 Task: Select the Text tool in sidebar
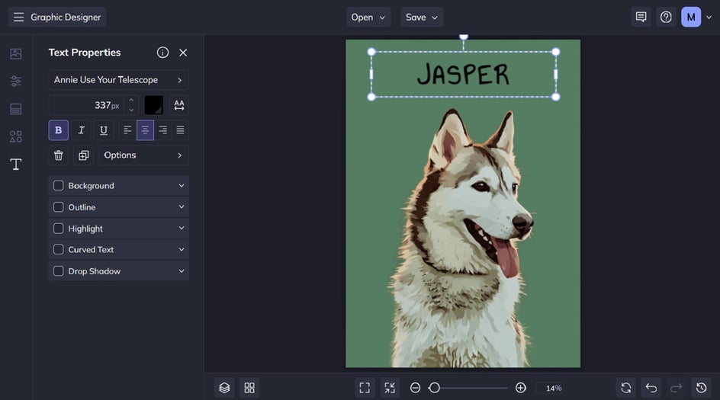[15, 165]
